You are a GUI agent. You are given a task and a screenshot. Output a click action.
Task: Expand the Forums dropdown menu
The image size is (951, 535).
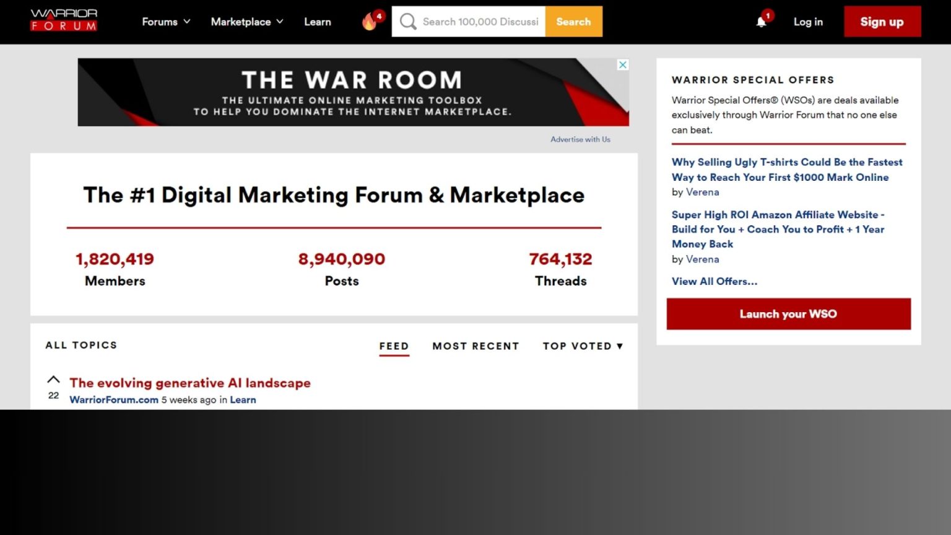(x=166, y=22)
